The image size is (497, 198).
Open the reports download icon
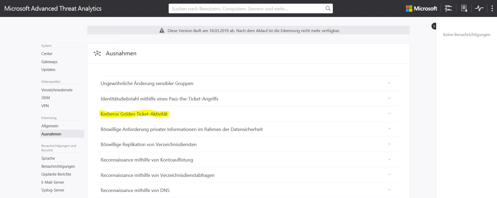(464, 8)
